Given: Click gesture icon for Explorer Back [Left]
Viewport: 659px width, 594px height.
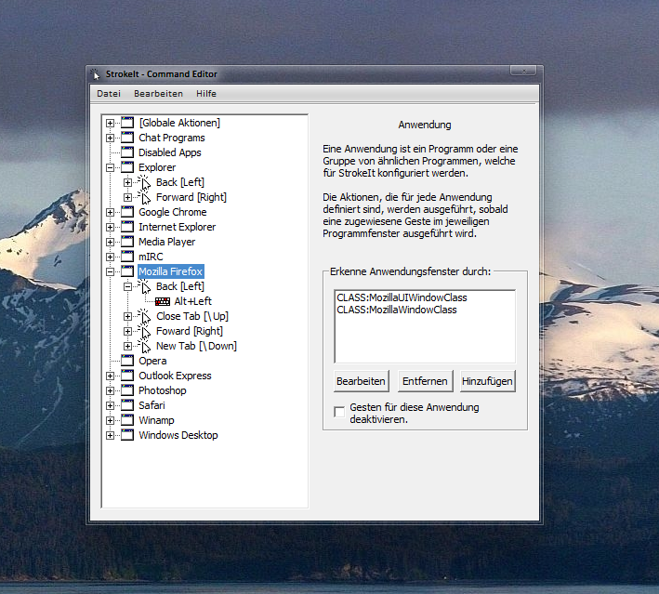Looking at the screenshot, I should point(145,182).
